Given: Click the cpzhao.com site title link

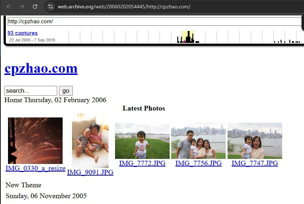Looking at the screenshot, I should coord(41,68).
